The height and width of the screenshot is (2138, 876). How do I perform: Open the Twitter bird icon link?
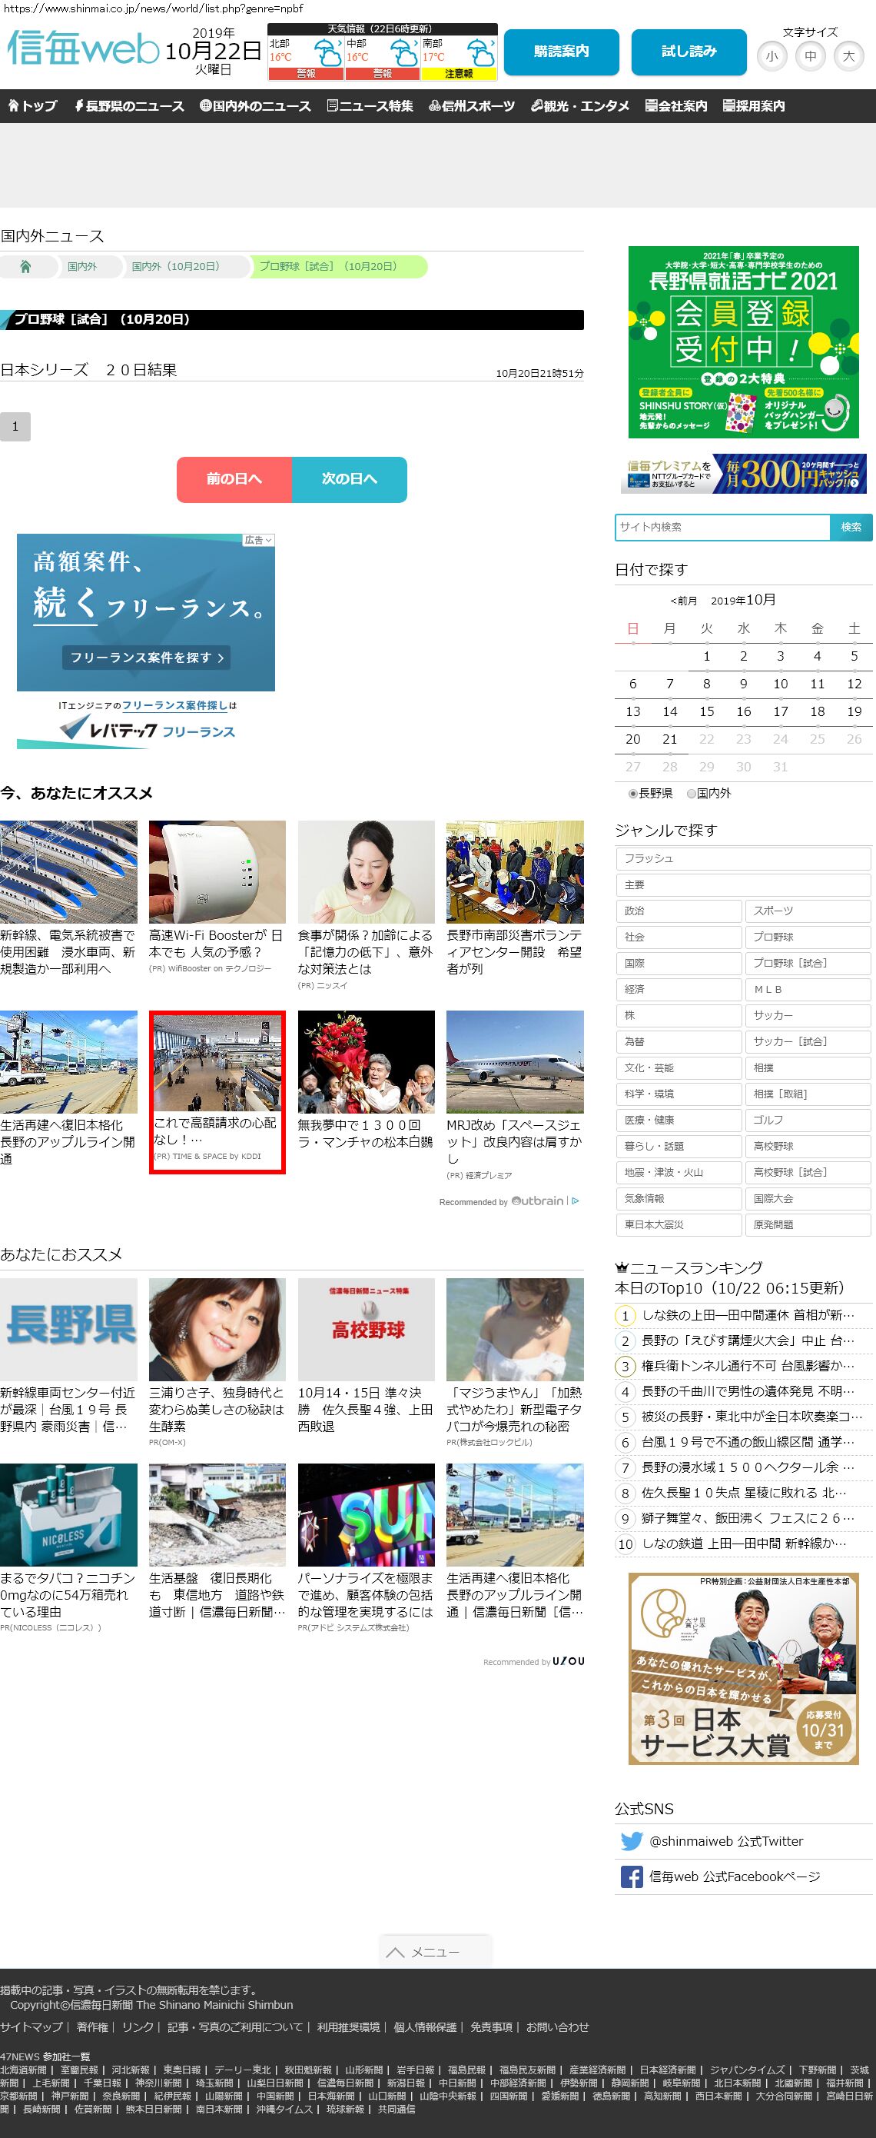click(632, 1840)
